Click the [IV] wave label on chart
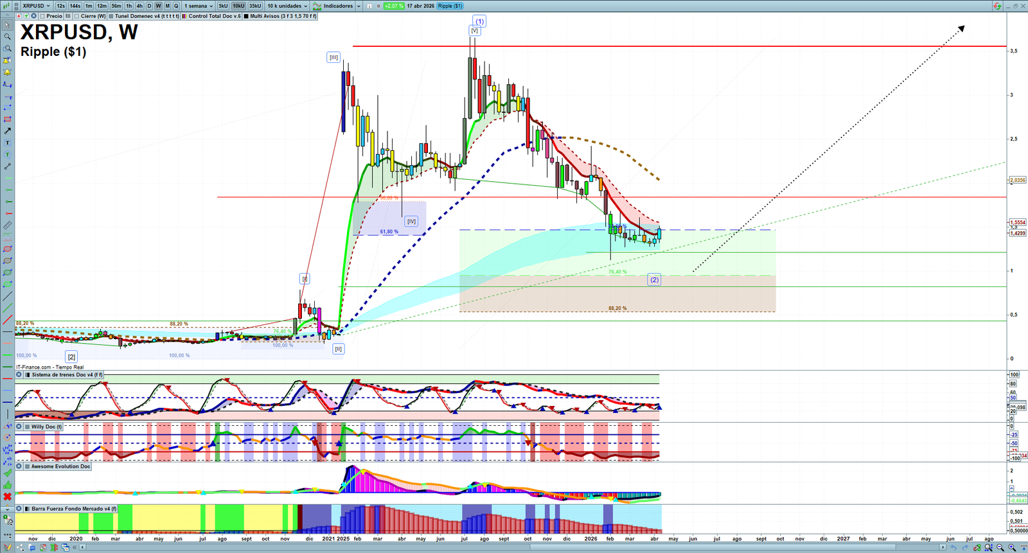 click(412, 222)
